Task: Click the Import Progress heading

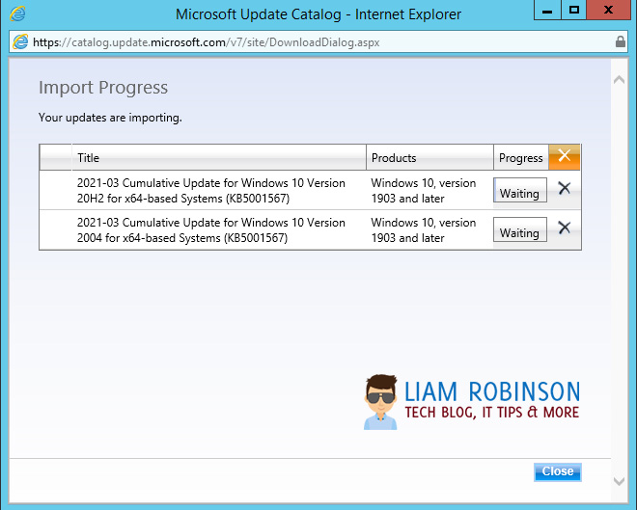Action: [x=103, y=88]
